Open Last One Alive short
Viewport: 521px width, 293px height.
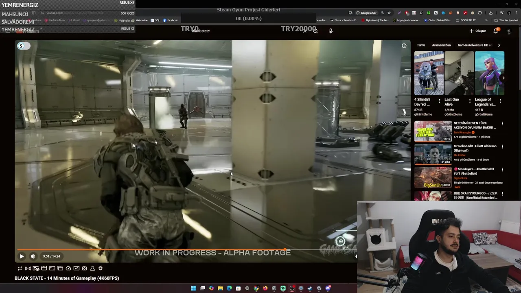[459, 73]
